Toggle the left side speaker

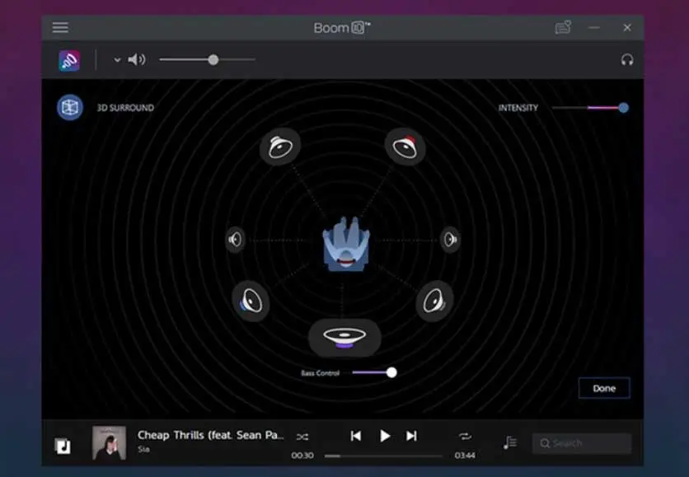235,240
